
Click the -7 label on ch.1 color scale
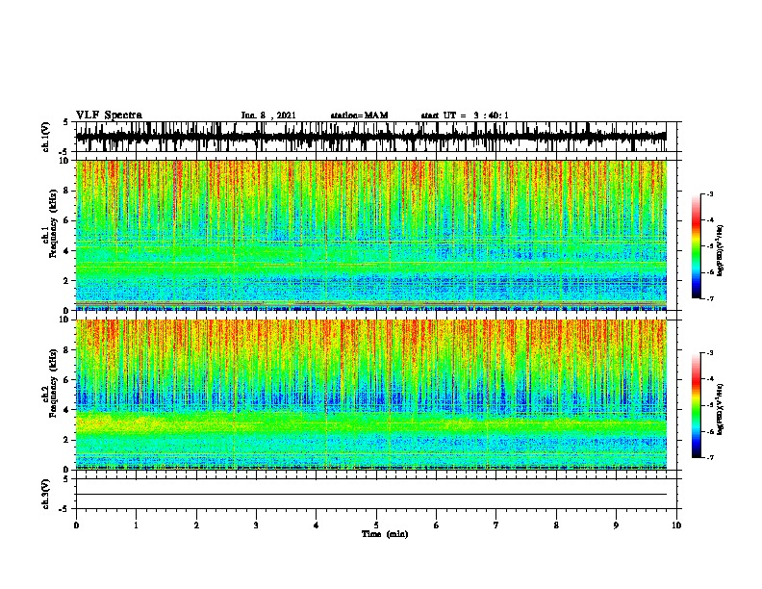click(710, 298)
